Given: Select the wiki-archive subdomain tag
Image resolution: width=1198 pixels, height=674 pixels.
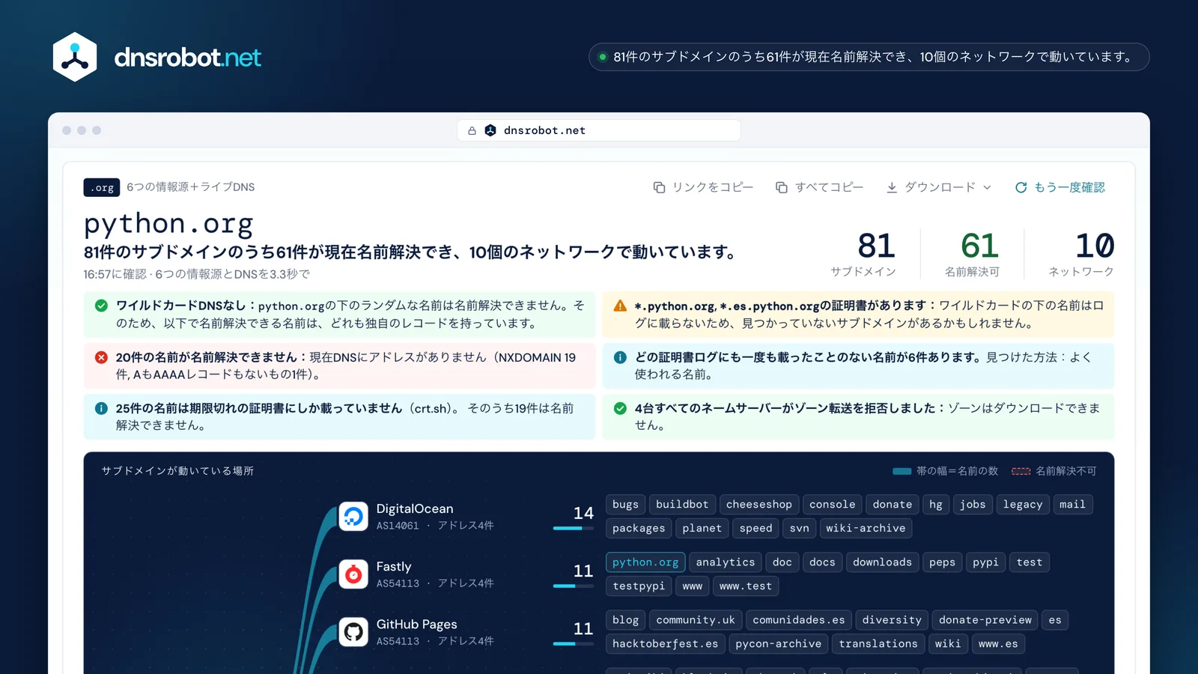Looking at the screenshot, I should tap(866, 529).
